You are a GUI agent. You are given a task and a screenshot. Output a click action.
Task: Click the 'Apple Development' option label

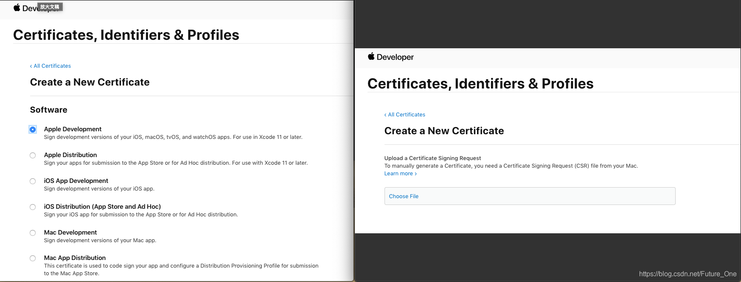coord(73,129)
